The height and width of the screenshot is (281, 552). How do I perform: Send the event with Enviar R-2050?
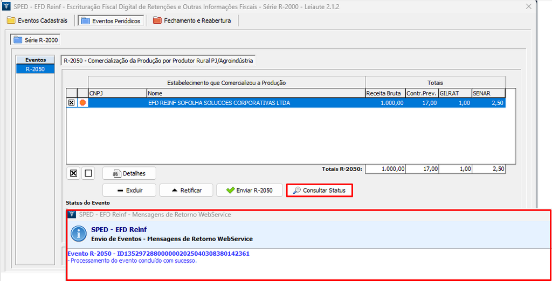249,190
